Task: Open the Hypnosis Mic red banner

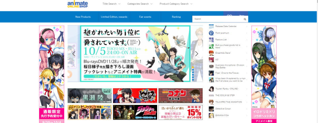Action: [135, 96]
